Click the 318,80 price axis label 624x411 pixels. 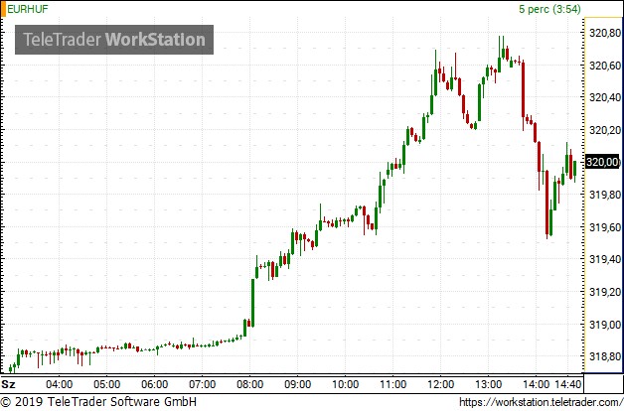(604, 356)
